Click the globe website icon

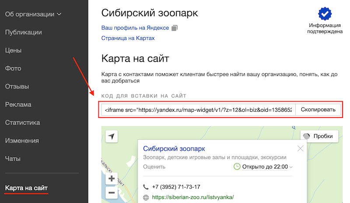146,197
